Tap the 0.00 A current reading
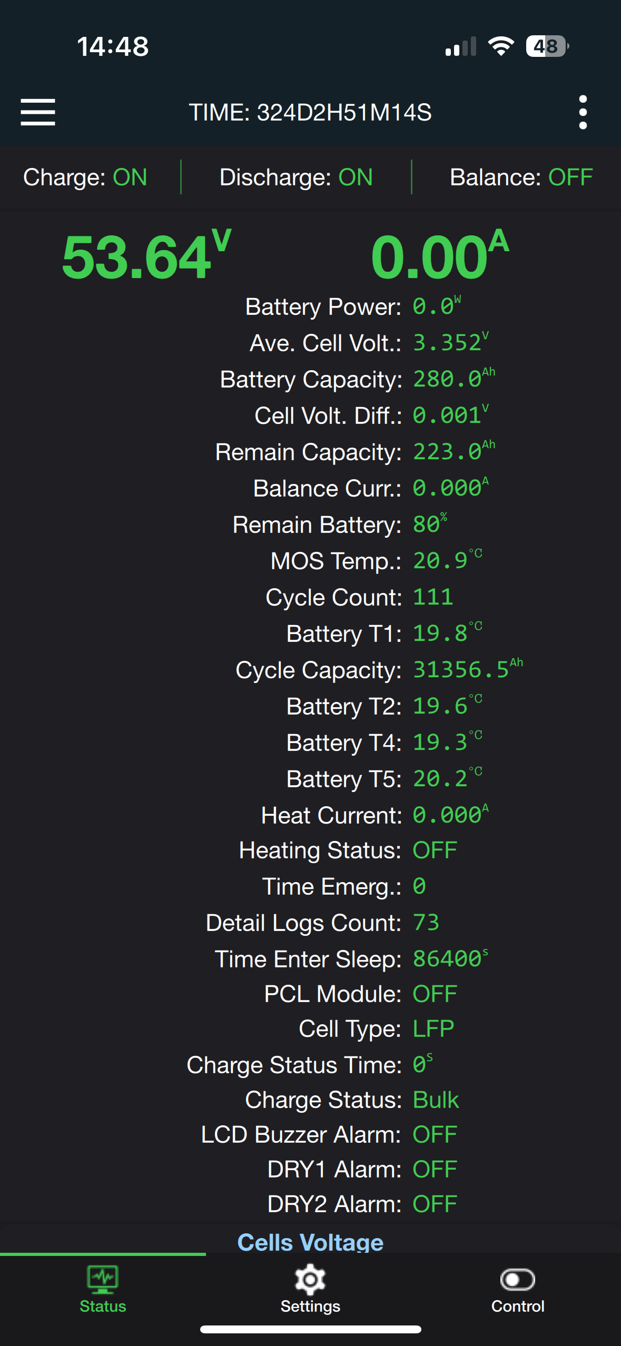The image size is (621, 1346). click(440, 255)
